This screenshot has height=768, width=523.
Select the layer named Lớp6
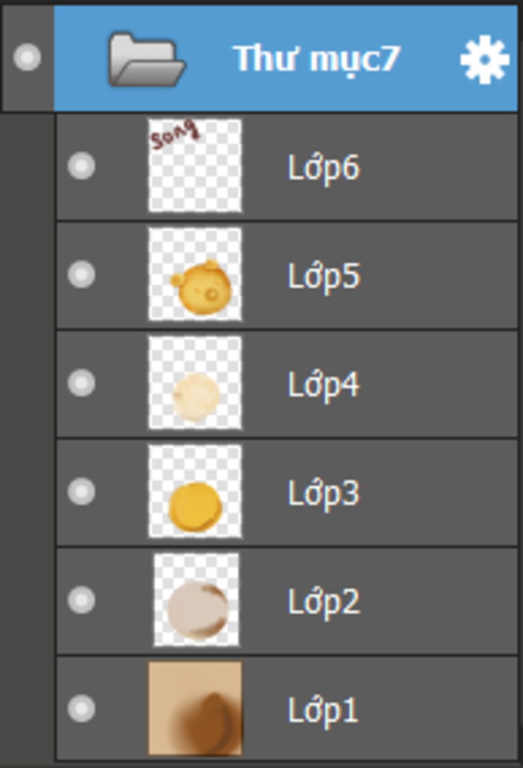point(324,168)
